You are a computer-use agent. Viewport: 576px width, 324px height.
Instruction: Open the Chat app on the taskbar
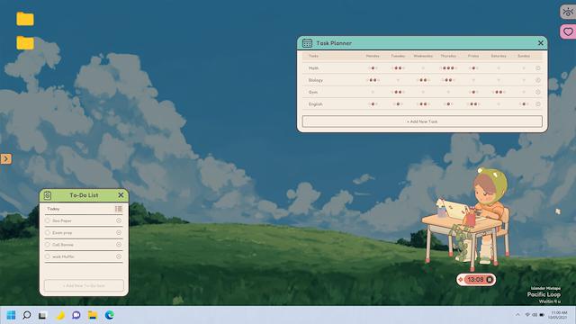tap(76, 315)
